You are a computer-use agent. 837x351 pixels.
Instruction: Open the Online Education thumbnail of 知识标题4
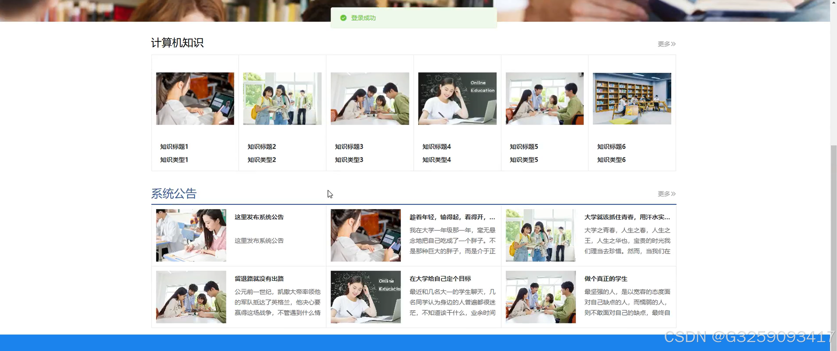click(x=457, y=99)
